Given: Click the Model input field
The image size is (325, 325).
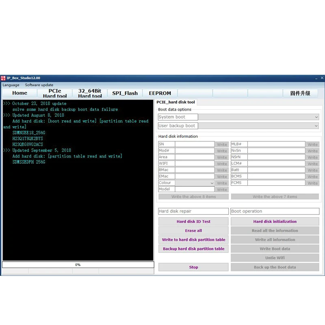Looking at the screenshot, I should coord(195,189).
